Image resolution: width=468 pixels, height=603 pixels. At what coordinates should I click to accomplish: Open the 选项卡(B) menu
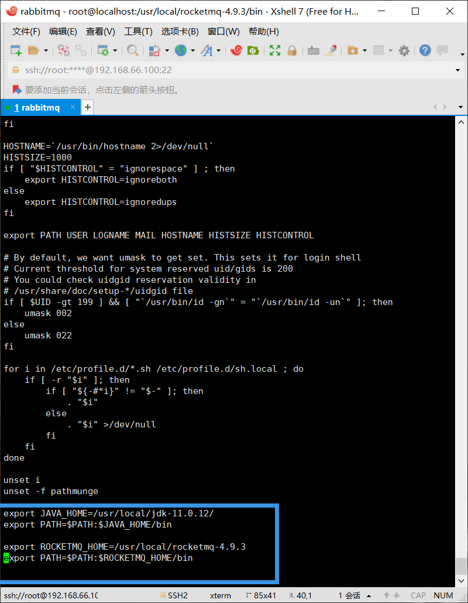tap(180, 32)
